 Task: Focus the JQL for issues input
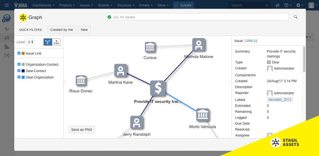click(197, 17)
